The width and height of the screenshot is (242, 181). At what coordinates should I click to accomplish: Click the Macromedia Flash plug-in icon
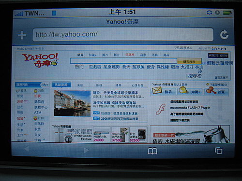(161, 109)
